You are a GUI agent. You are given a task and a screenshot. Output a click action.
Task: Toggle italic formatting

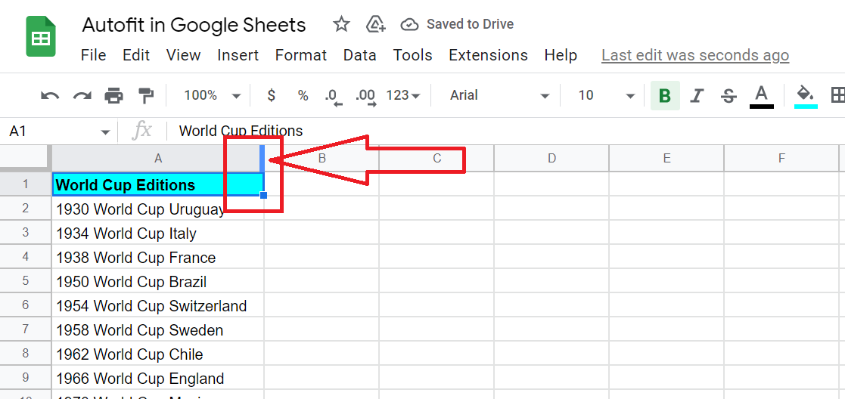(x=697, y=96)
